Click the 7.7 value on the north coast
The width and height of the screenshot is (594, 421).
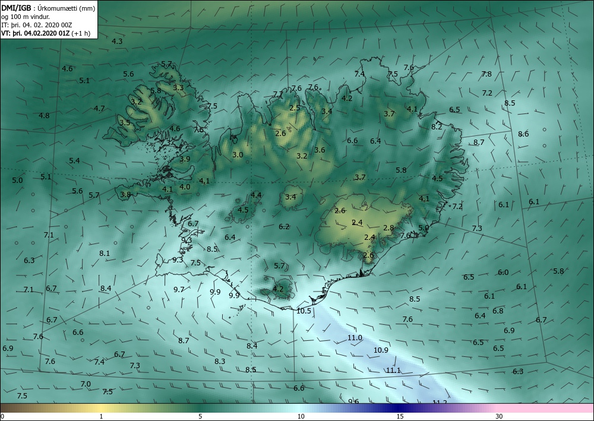(278, 94)
